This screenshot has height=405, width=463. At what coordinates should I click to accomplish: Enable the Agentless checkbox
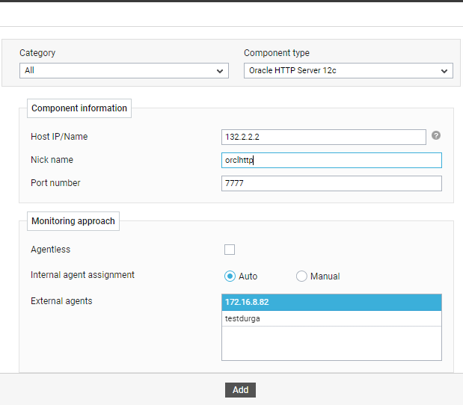point(230,250)
